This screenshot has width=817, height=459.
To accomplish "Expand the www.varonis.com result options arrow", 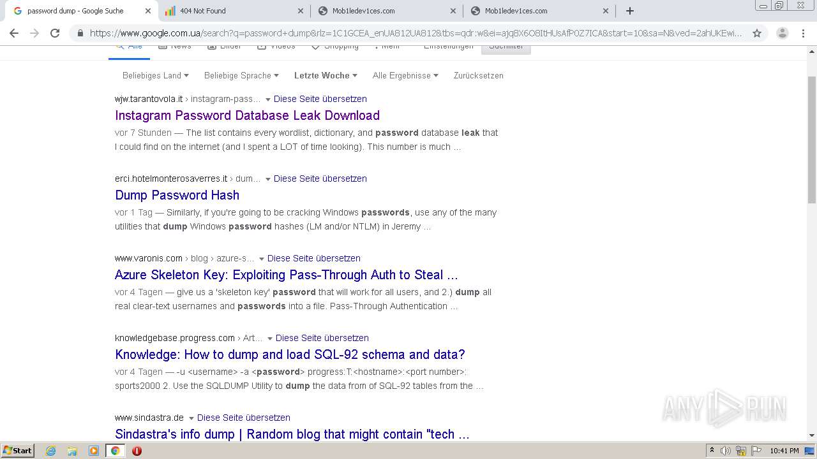I will [x=262, y=259].
